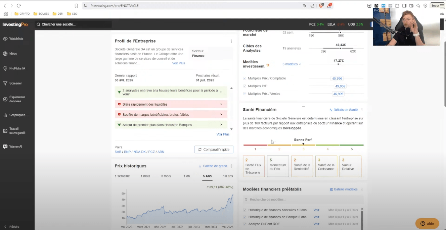
Task: Open the Galerie de graph link
Action: [x=213, y=166]
